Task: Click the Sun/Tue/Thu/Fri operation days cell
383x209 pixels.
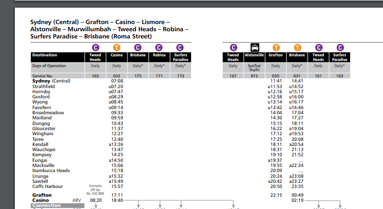Action: tap(254, 68)
